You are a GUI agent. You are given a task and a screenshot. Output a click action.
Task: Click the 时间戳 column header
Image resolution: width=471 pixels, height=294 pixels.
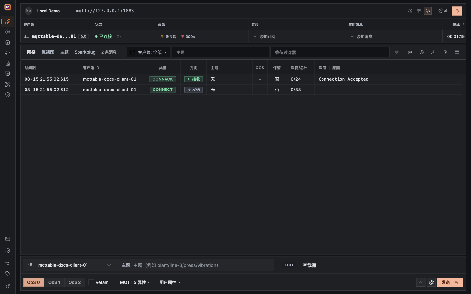(x=30, y=68)
